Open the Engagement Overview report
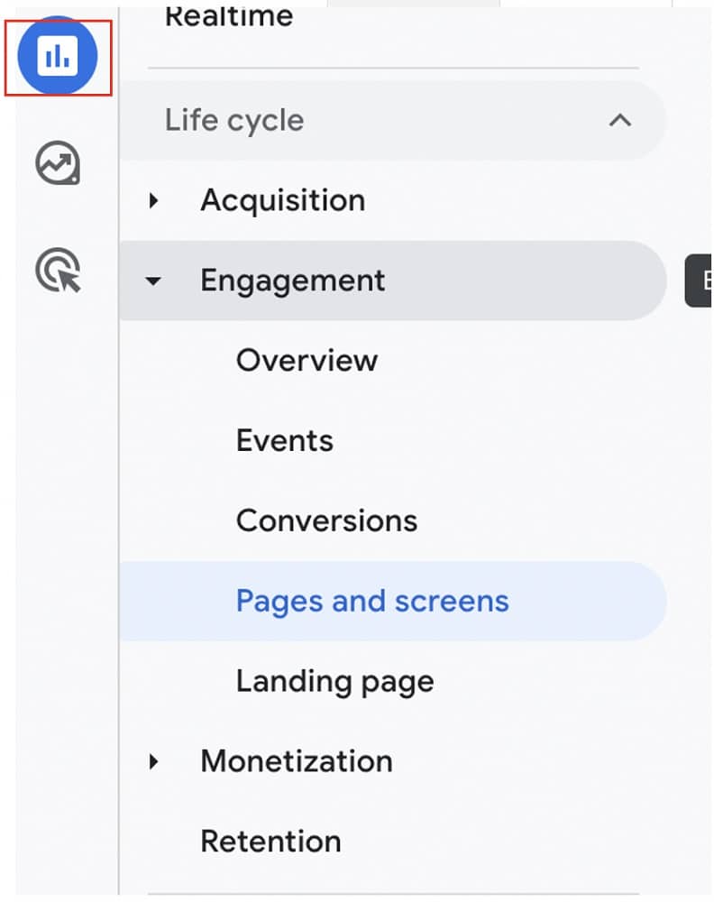The height and width of the screenshot is (902, 714). click(x=307, y=360)
